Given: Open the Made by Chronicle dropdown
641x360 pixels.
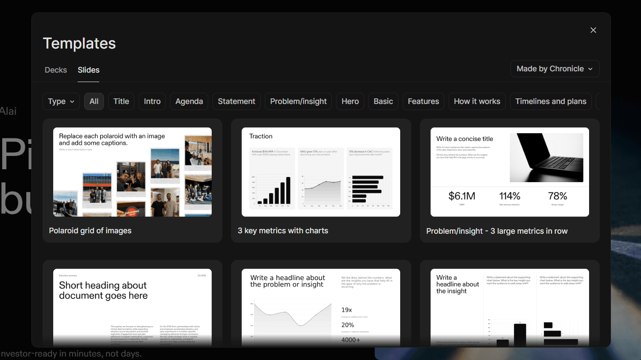Looking at the screenshot, I should (x=555, y=69).
